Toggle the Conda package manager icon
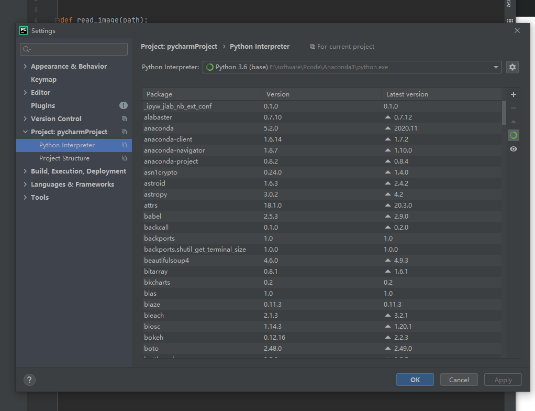Viewport: 535px width, 411px height. [x=513, y=135]
